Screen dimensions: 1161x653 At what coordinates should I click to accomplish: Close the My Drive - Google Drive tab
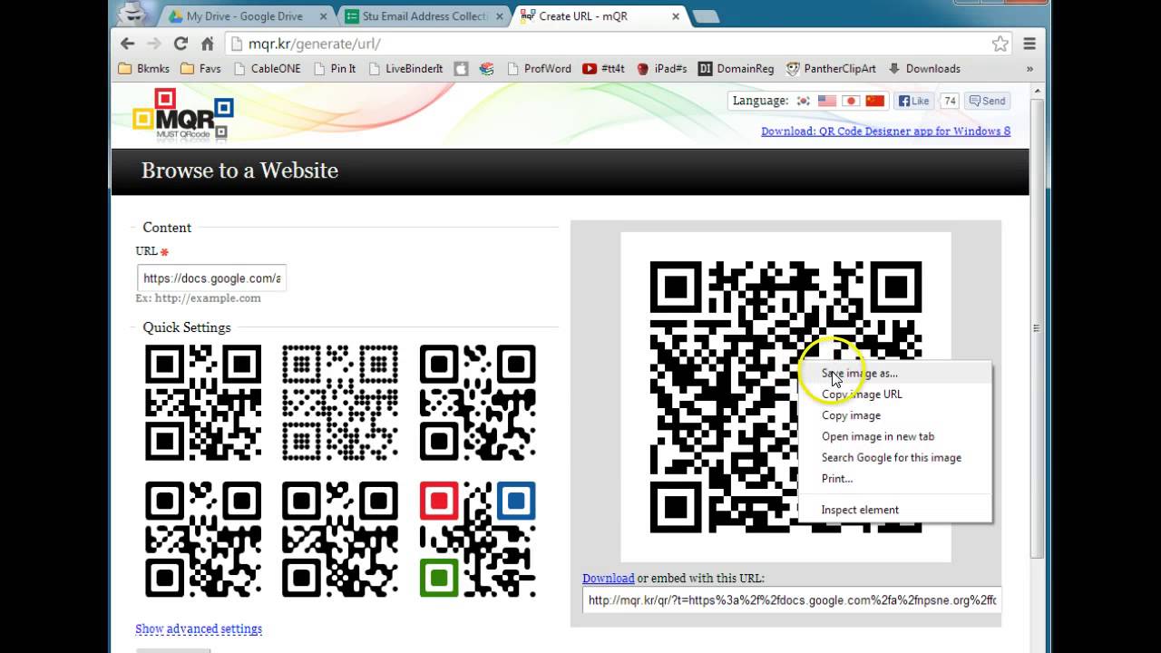pos(323,16)
